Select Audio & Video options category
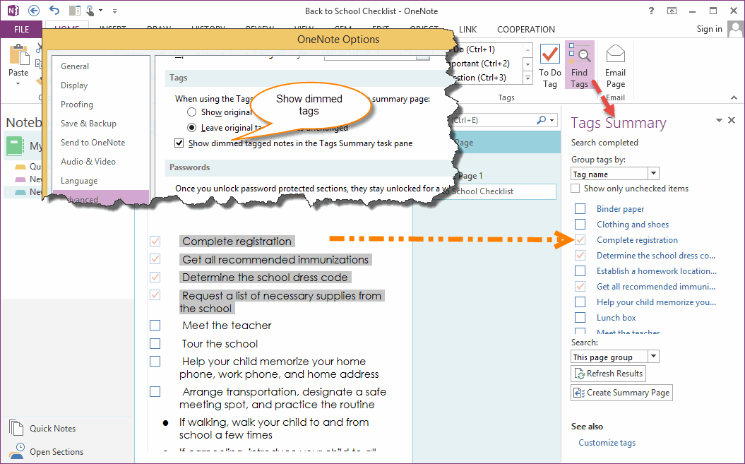The height and width of the screenshot is (464, 745). (88, 161)
